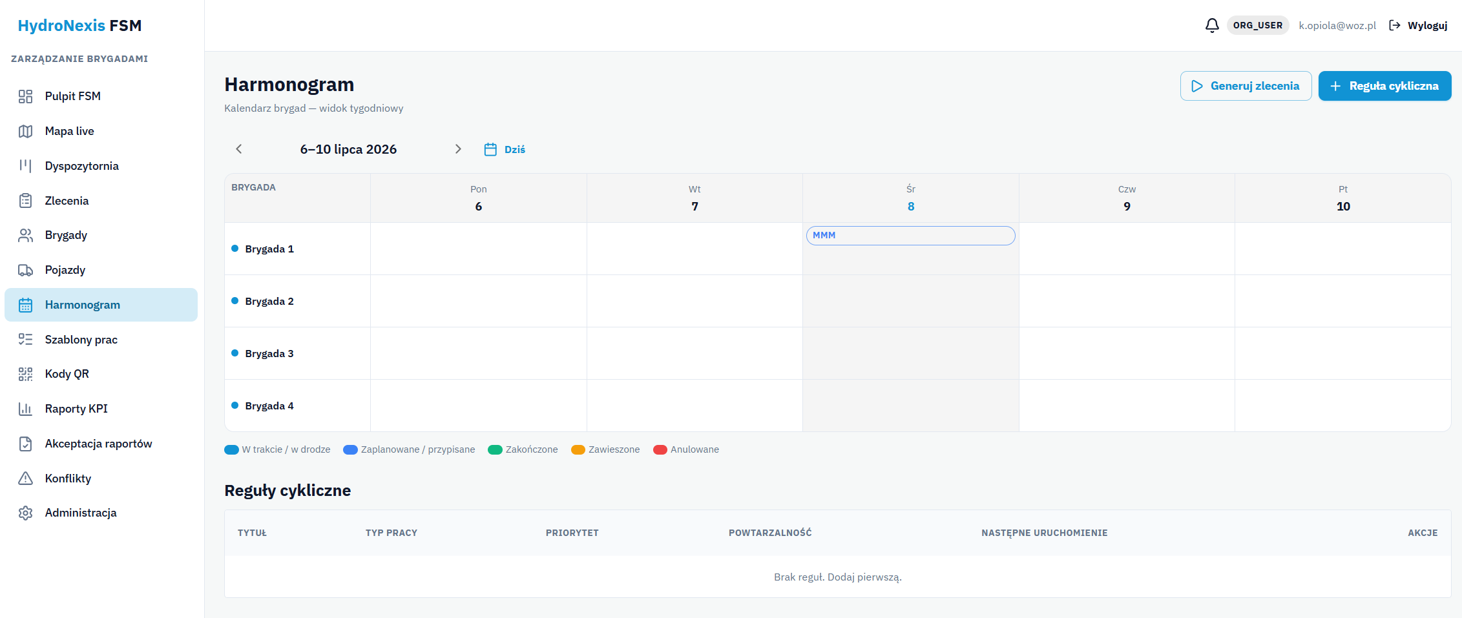Click the Administracja gear icon
1462x618 pixels.
(x=25, y=513)
